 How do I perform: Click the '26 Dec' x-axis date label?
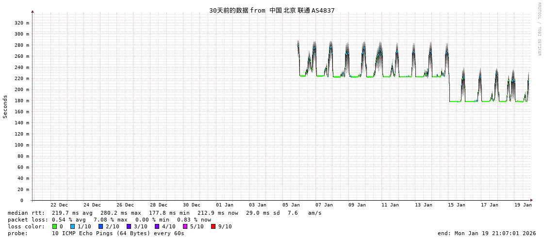pyautogui.click(x=125, y=205)
